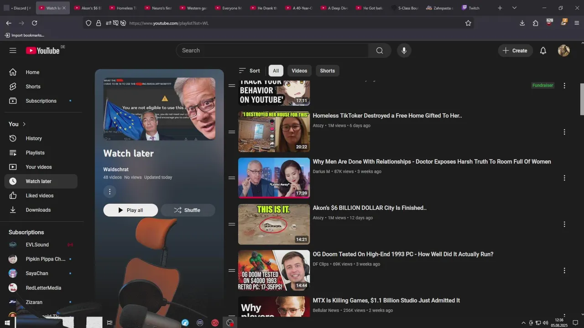Close the Watch later browser tab
584x328 pixels.
coord(64,8)
